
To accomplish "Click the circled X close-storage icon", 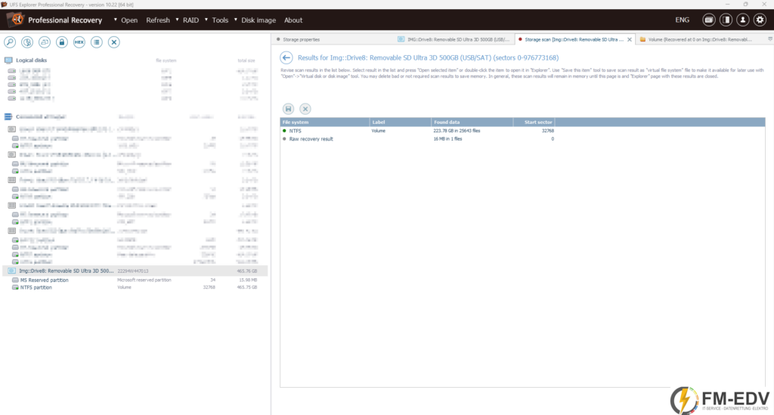I will pyautogui.click(x=114, y=42).
